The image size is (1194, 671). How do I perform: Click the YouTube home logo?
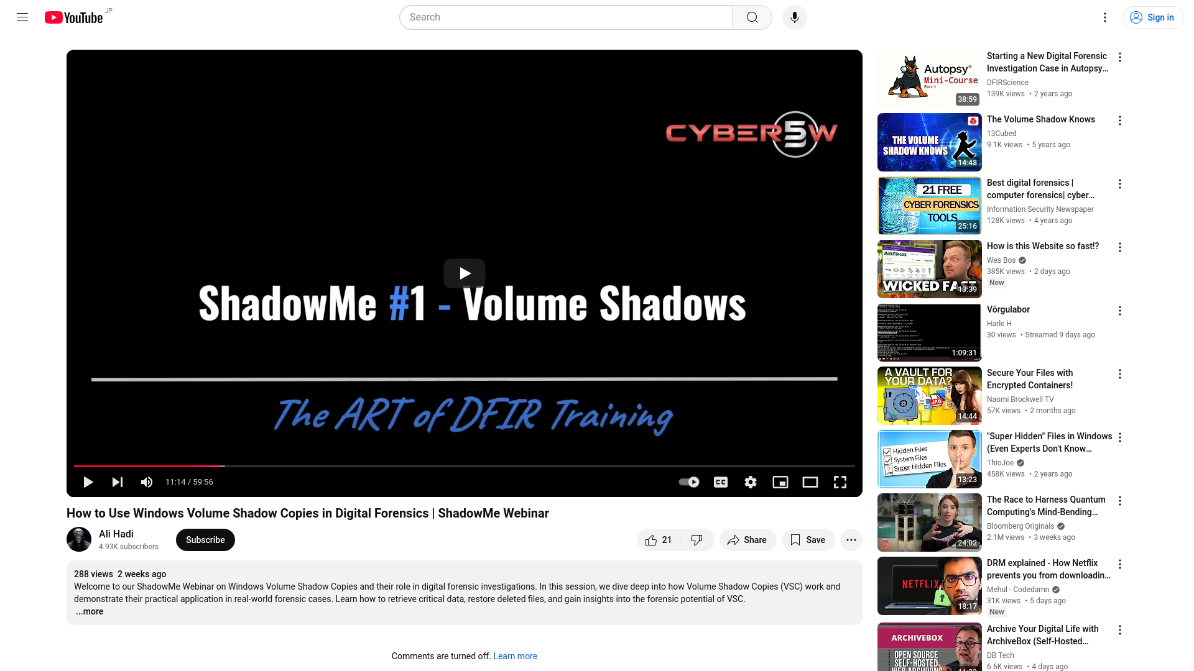74,17
